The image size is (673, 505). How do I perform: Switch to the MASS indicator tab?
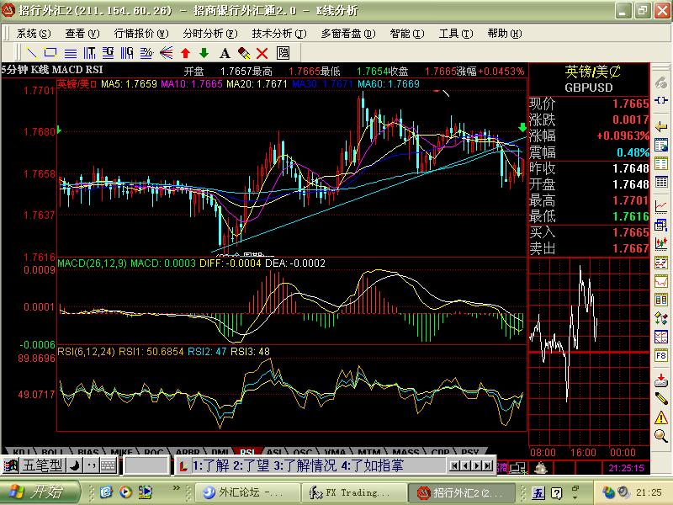click(405, 452)
